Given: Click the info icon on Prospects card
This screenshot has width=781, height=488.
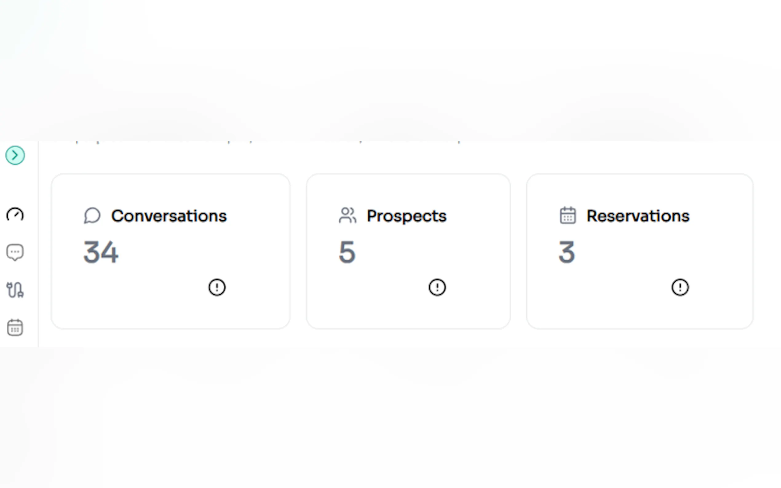Looking at the screenshot, I should [x=437, y=287].
